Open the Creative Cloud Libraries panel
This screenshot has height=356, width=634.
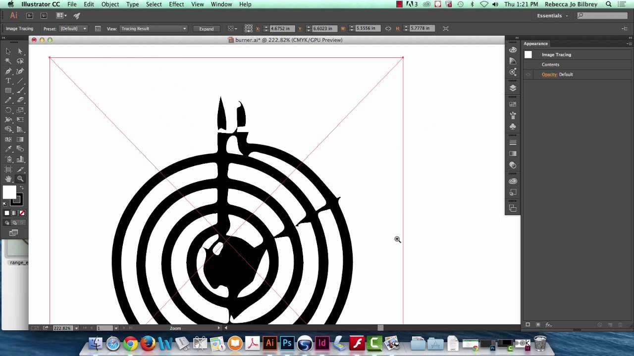coord(513,181)
